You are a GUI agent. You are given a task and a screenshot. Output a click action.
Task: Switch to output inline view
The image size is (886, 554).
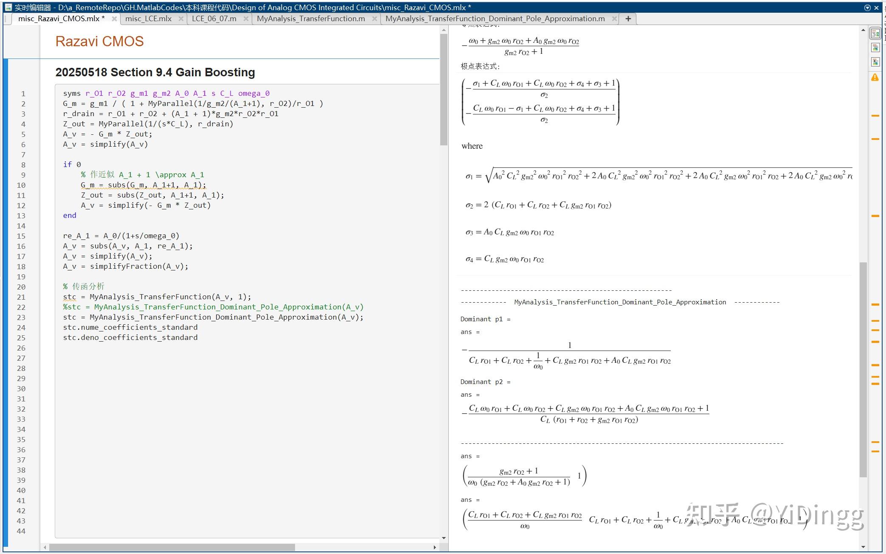coord(875,48)
